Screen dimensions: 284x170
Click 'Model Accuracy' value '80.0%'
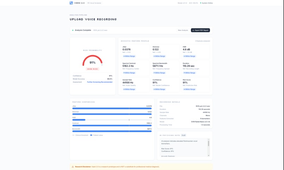click(110, 79)
